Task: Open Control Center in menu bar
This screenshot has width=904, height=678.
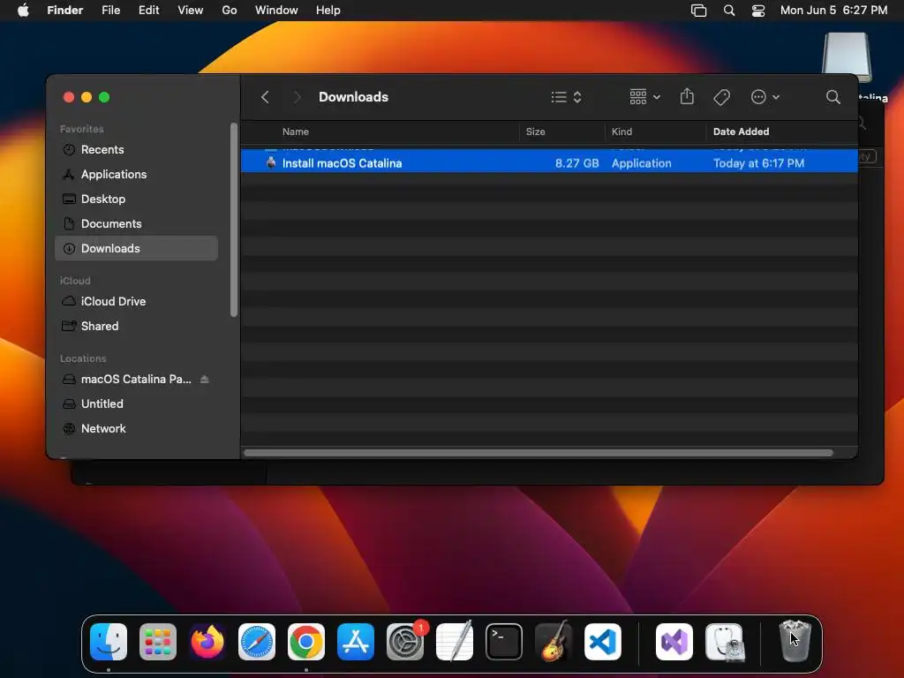Action: pyautogui.click(x=758, y=11)
